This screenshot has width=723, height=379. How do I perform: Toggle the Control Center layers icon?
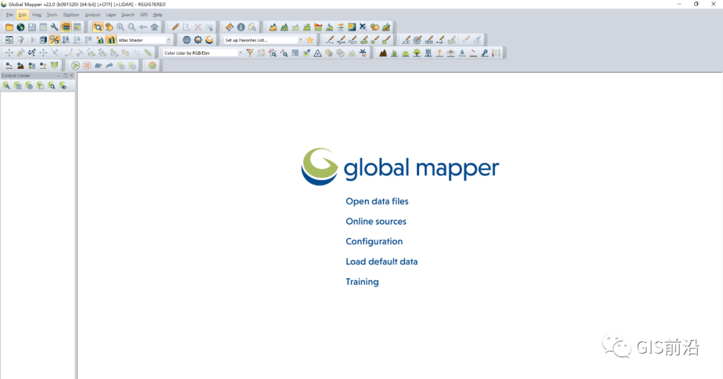(x=66, y=27)
